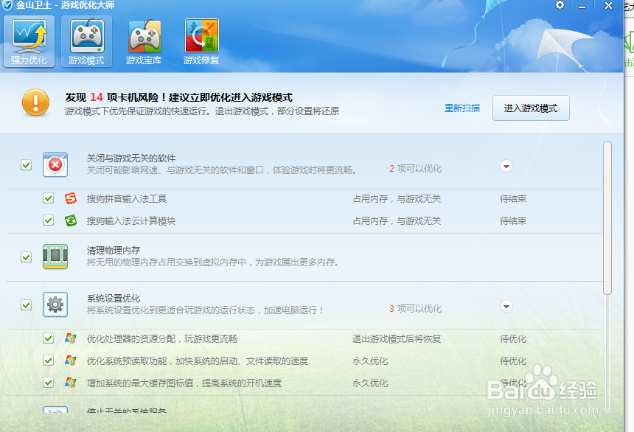Click the 重新扫描 link
Viewport: 634px width, 432px height.
click(462, 108)
